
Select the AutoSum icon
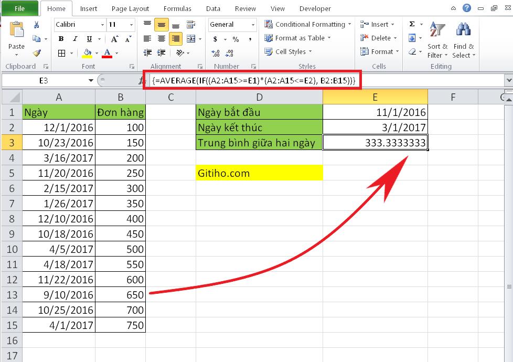click(412, 23)
